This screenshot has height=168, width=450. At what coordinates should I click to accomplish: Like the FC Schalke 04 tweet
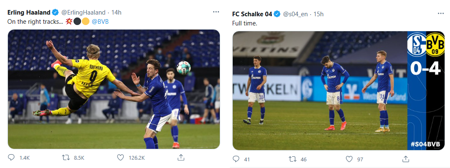(x=349, y=159)
